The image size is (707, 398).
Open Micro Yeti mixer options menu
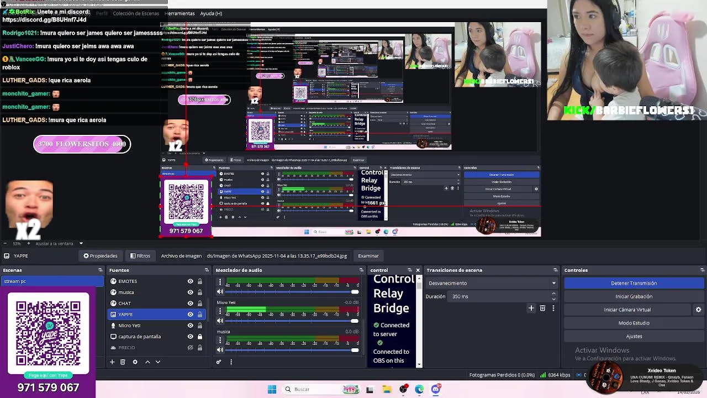[220, 311]
